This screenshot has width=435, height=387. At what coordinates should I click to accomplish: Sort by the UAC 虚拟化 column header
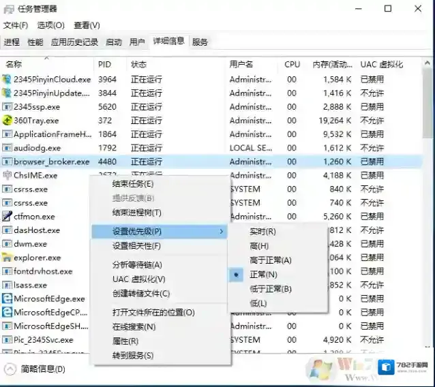[381, 65]
